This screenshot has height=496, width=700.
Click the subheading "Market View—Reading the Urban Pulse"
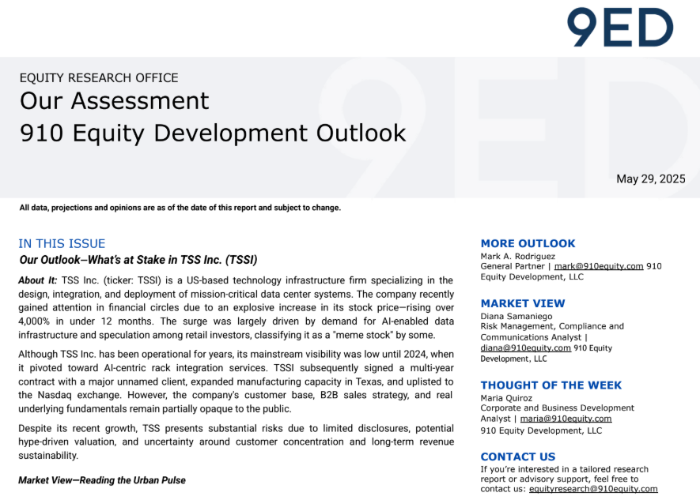point(102,480)
